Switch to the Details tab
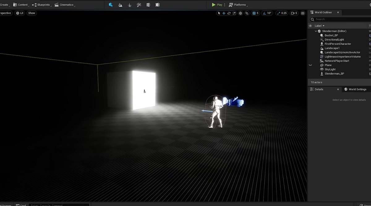The image size is (371, 206). click(x=319, y=89)
